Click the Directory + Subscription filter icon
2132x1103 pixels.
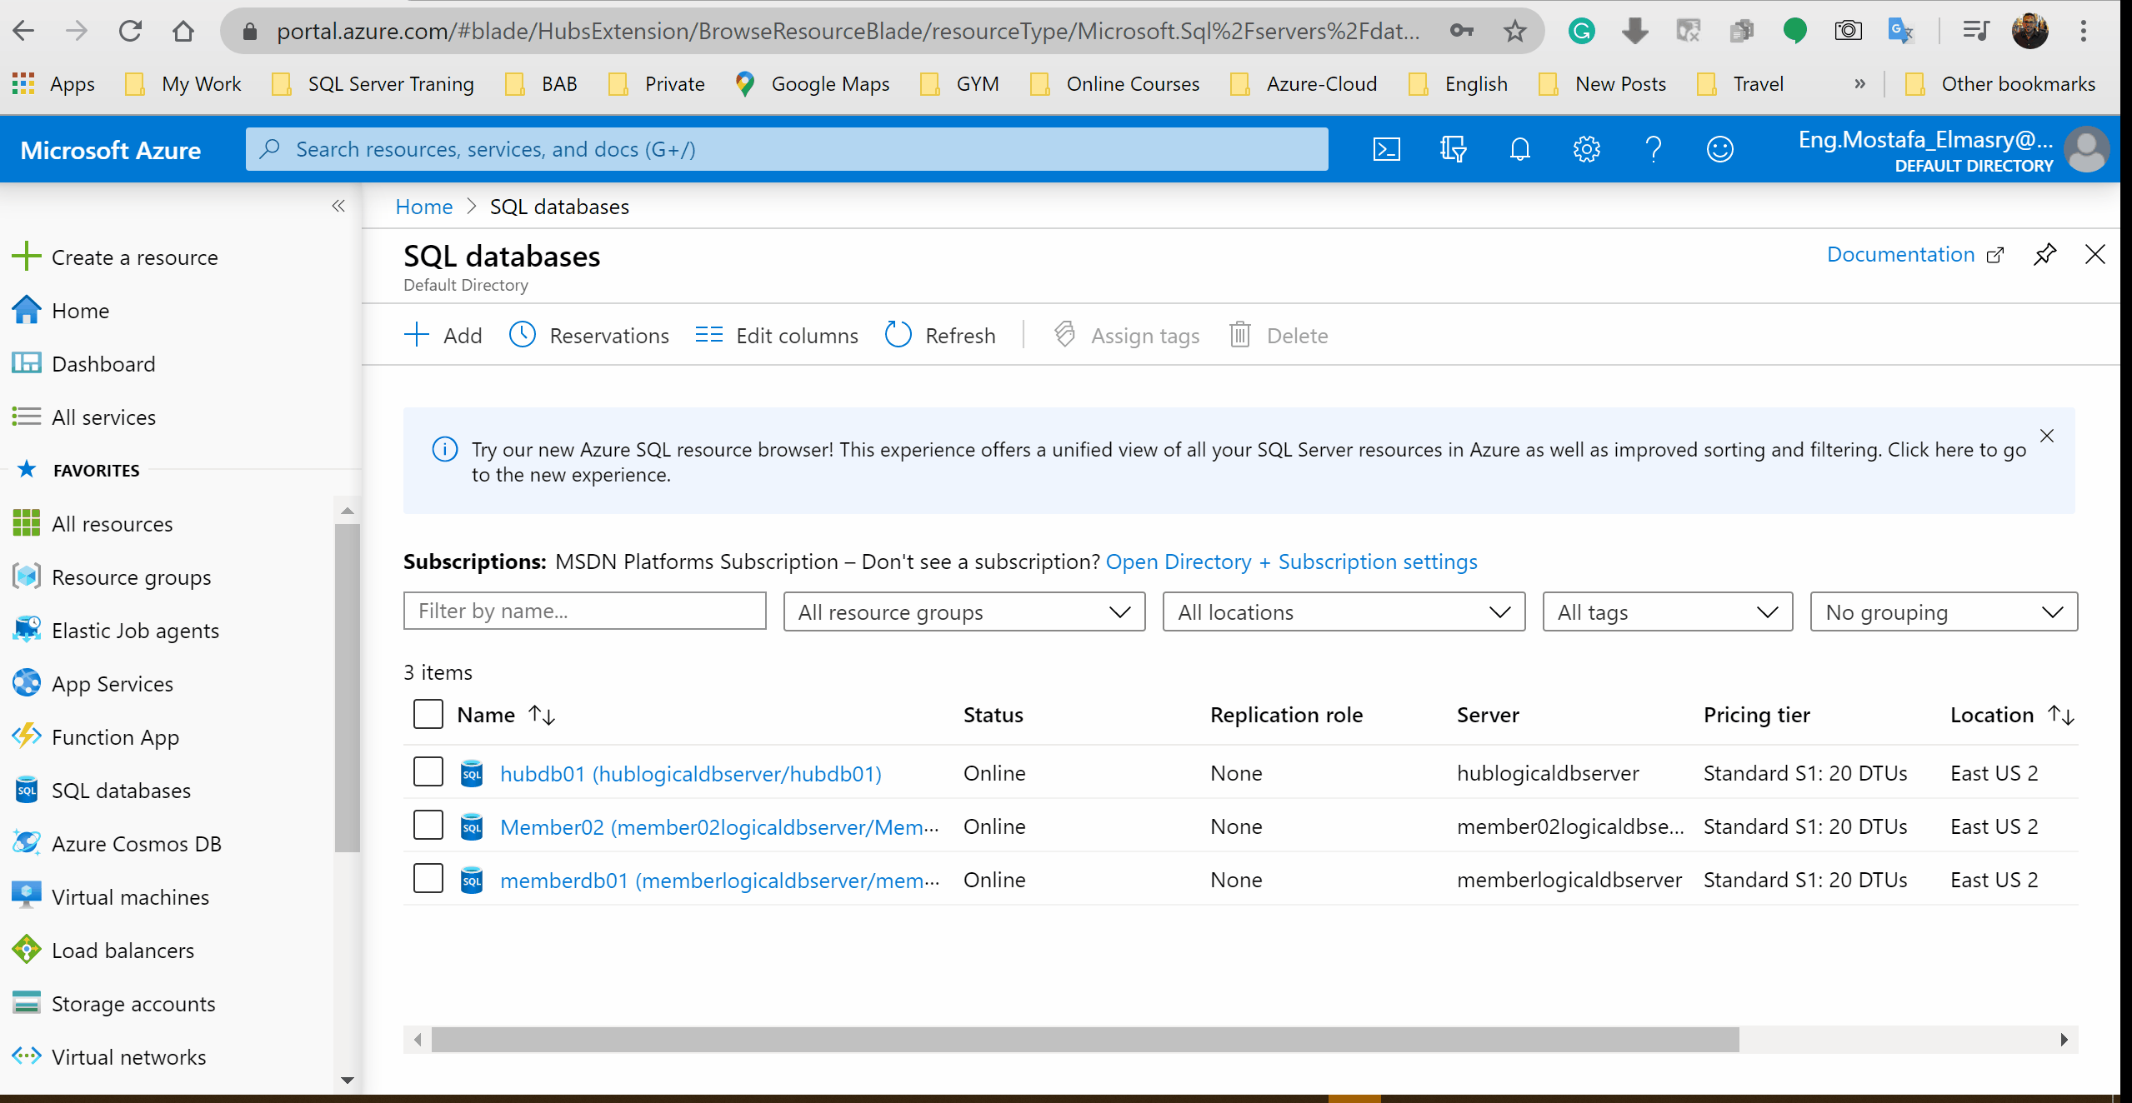pos(1453,150)
